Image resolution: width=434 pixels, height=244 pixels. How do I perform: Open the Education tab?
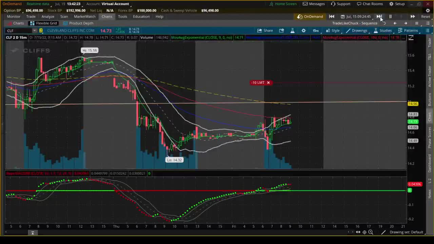pyautogui.click(x=141, y=16)
